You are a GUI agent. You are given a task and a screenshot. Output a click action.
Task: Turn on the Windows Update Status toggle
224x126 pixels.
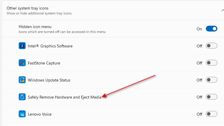point(211,80)
